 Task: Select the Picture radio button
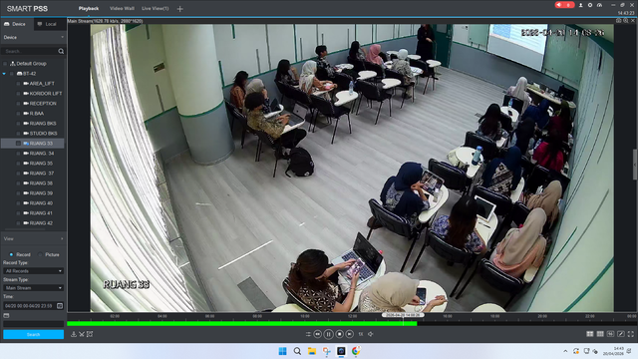tap(40, 255)
